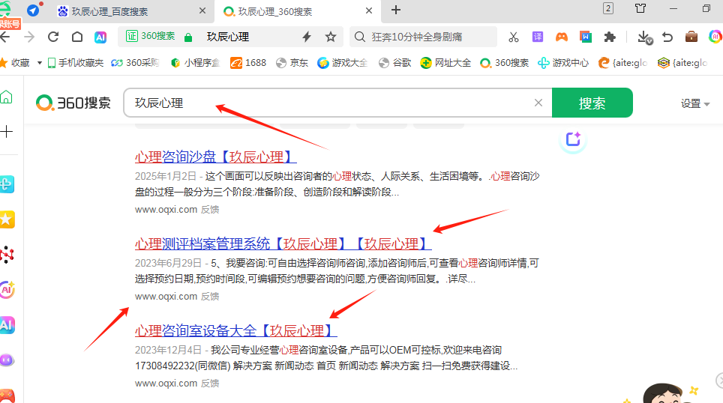Viewport: 723px width, 403px height.
Task: Go back to previous page
Action: pyautogui.click(x=5, y=37)
